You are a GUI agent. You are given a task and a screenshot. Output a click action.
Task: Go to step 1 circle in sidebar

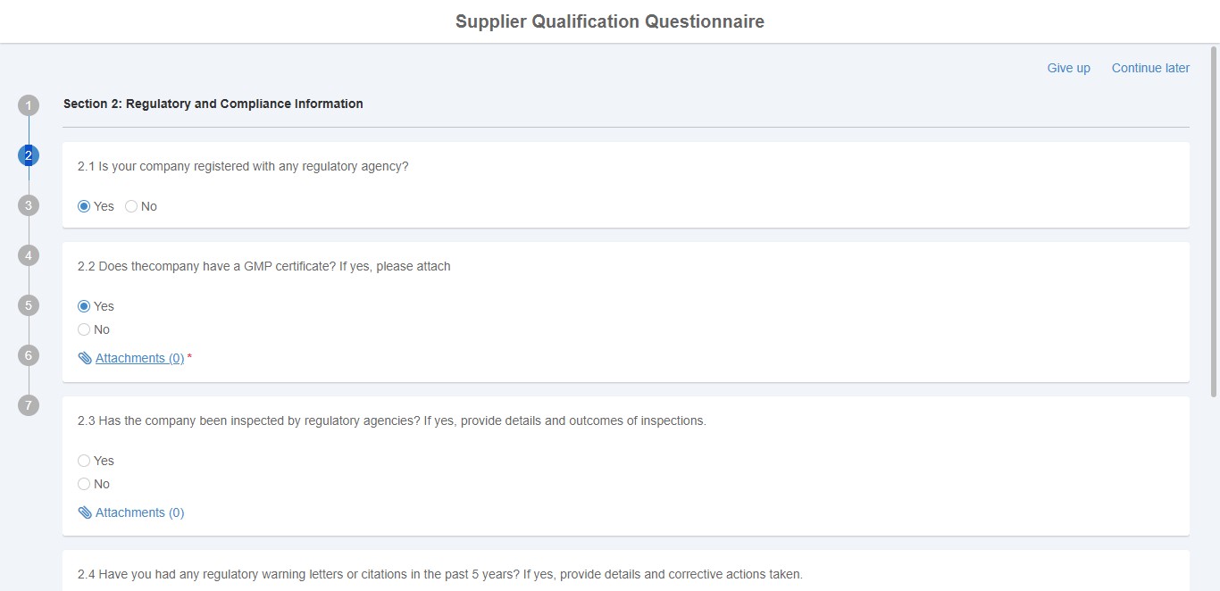coord(29,105)
